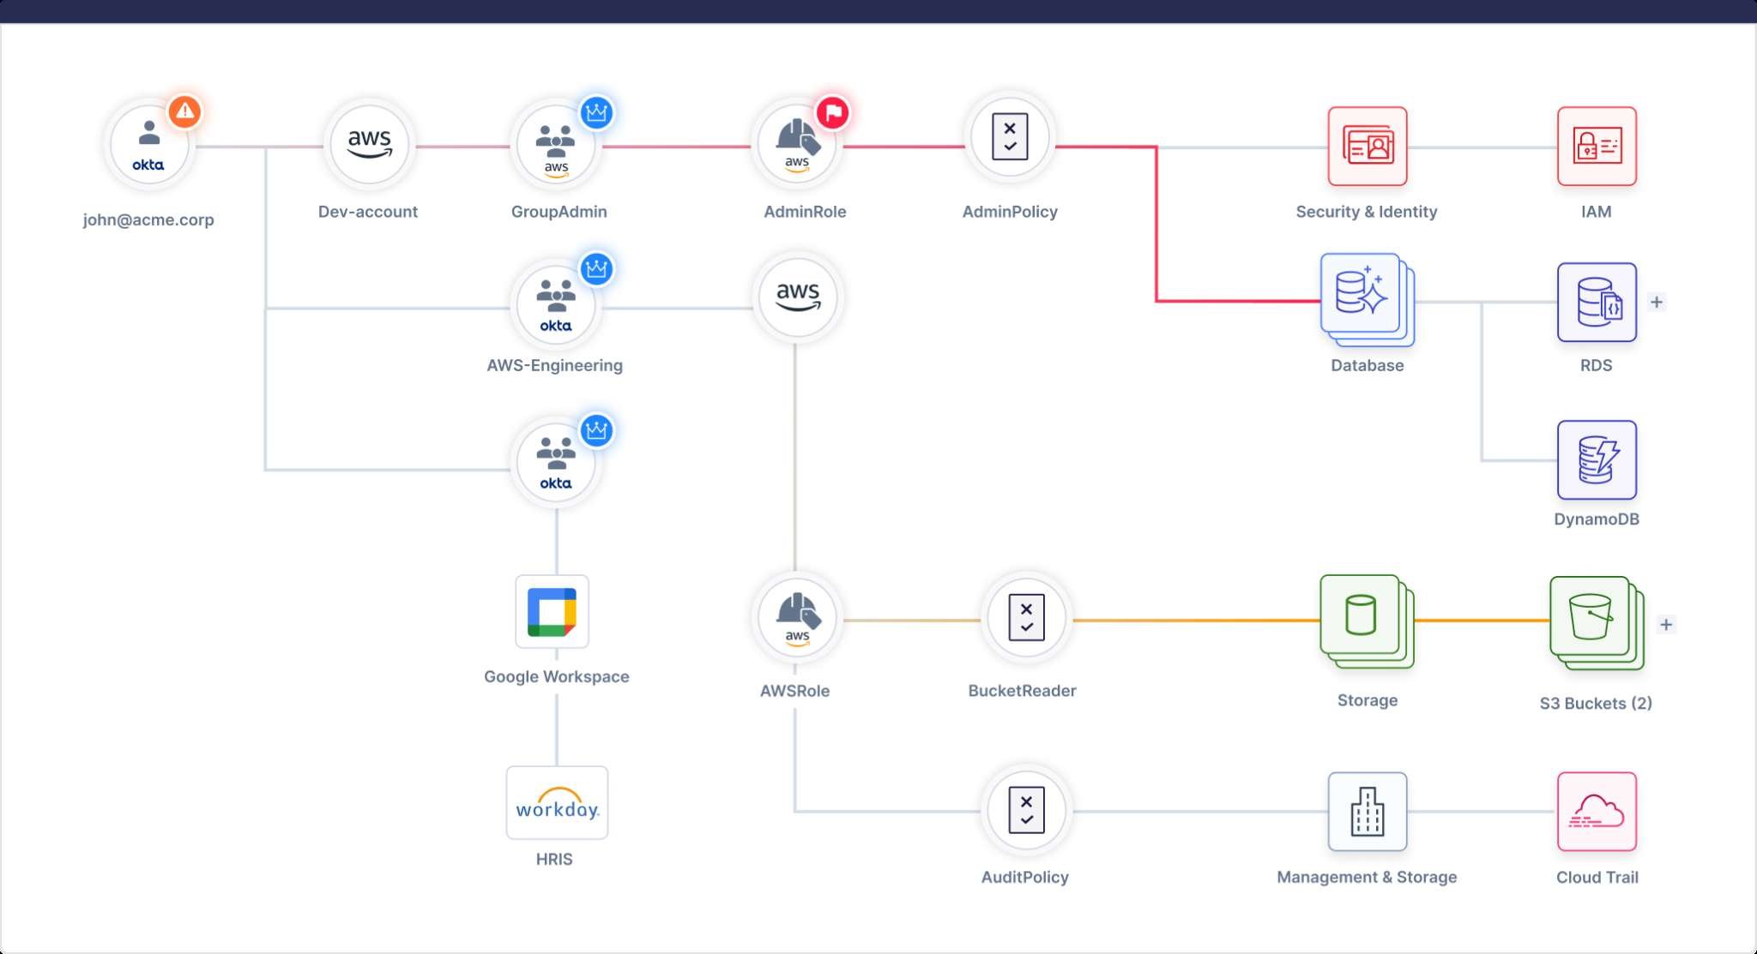
Task: Click the IAM label text
Action: 1597,212
